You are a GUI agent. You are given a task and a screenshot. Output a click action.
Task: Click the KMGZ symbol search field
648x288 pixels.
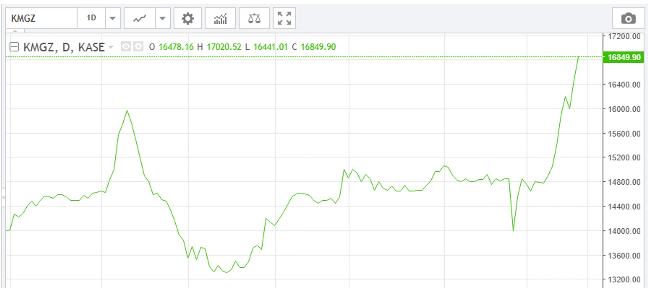pyautogui.click(x=41, y=19)
